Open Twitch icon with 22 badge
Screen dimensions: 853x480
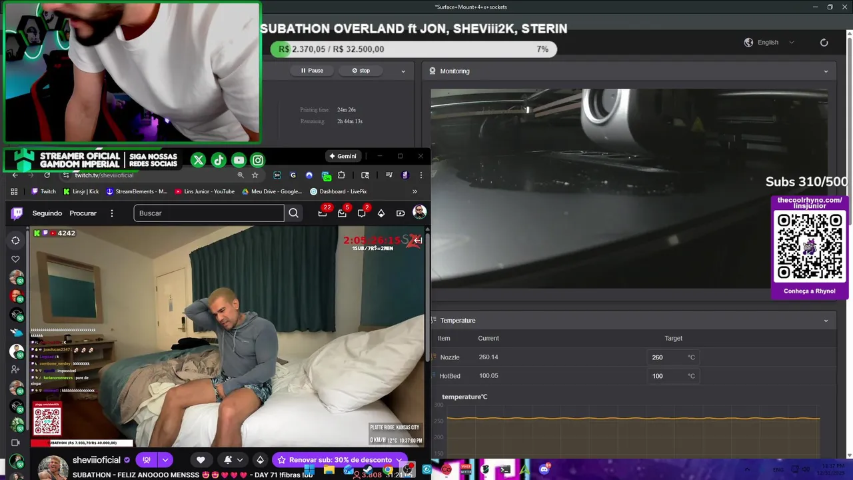pyautogui.click(x=323, y=213)
